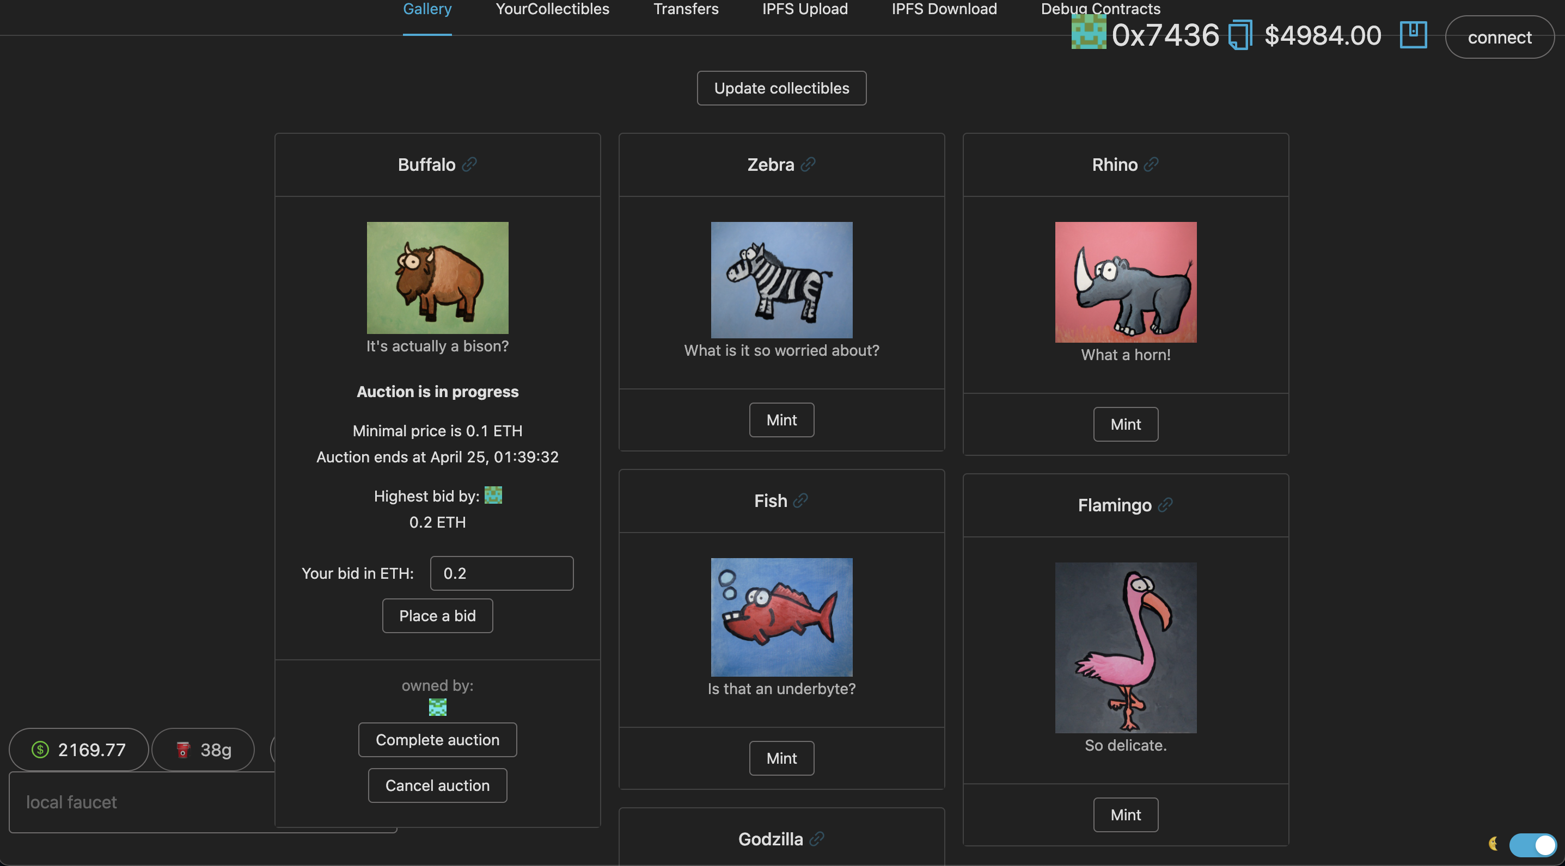Open the Flamingo link icon
This screenshot has height=866, width=1565.
pos(1165,505)
